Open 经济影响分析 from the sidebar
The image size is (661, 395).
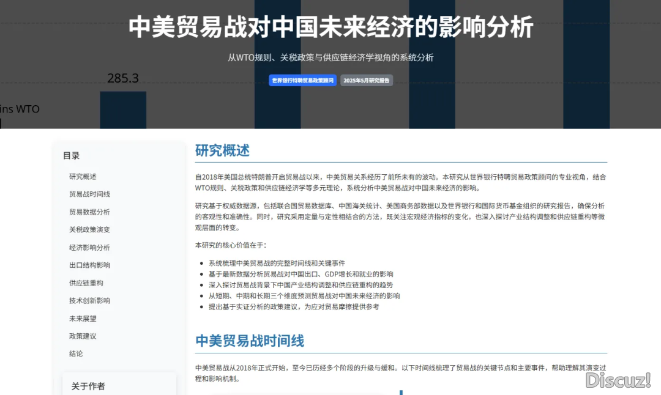coord(89,248)
